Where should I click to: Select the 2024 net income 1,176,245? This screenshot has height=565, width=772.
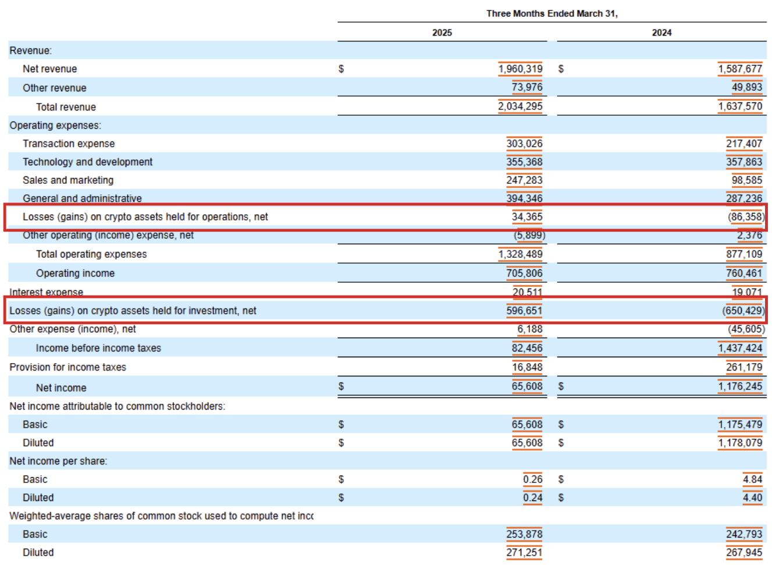[739, 386]
